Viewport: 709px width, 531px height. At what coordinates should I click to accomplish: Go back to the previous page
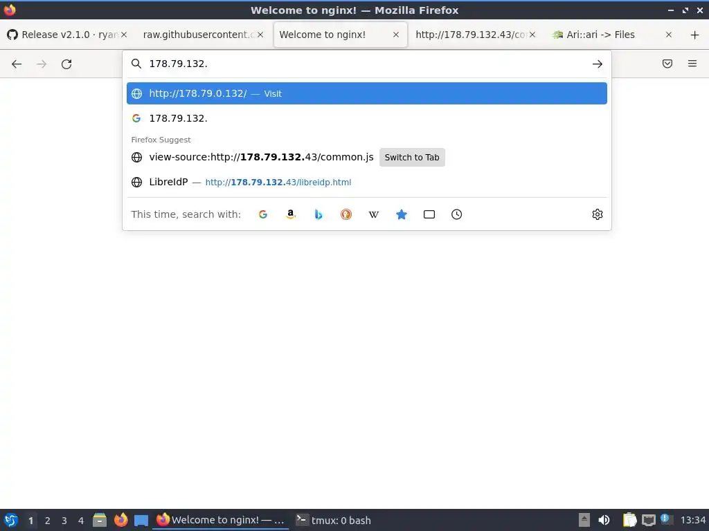[17, 64]
